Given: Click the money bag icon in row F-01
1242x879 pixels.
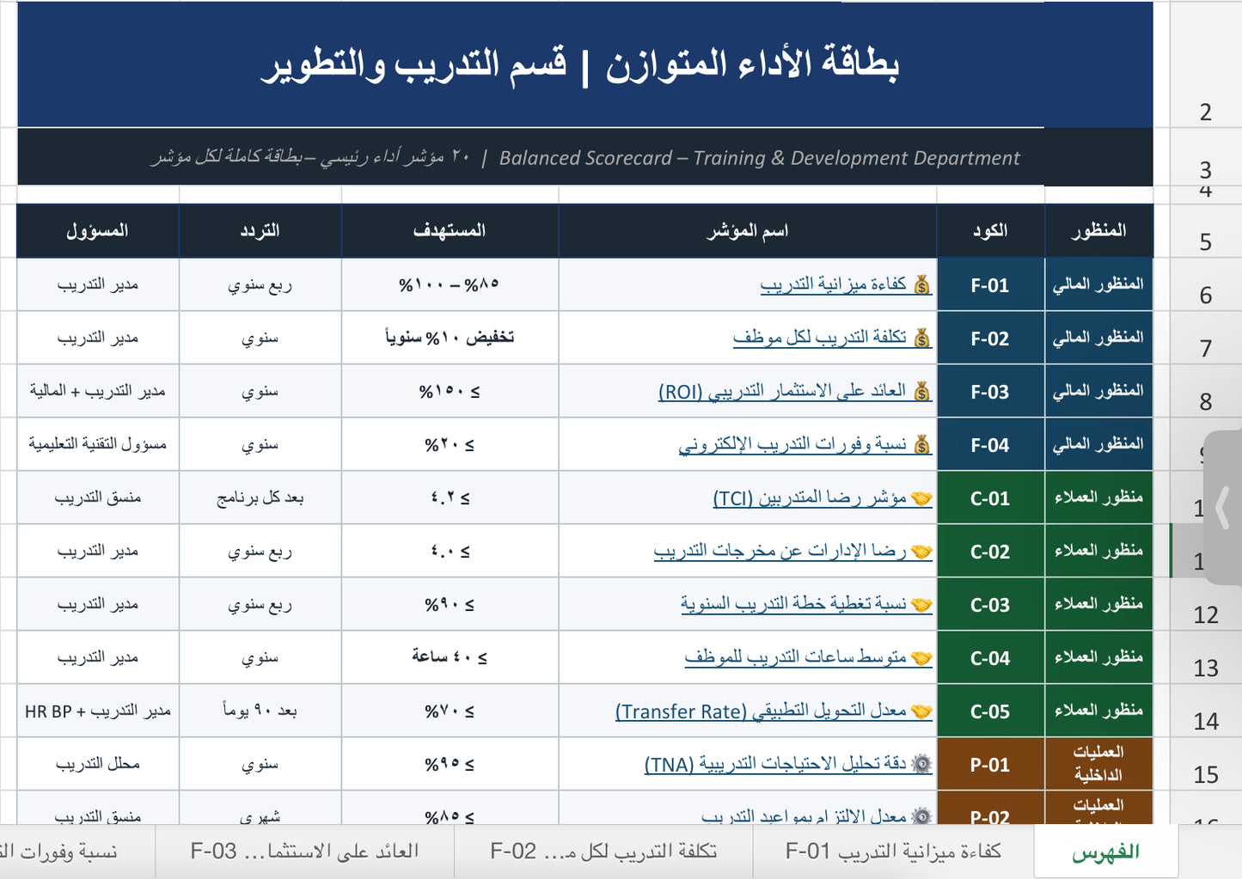Looking at the screenshot, I should tap(921, 284).
